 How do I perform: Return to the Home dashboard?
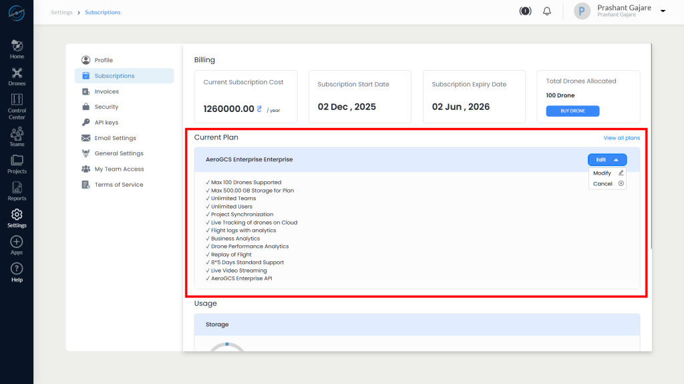click(x=16, y=47)
